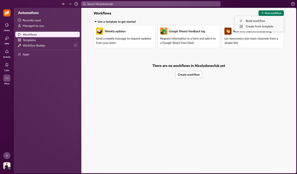
Task: Open Later bookmarks
Action: pyautogui.click(x=7, y=67)
